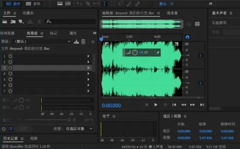The height and width of the screenshot is (149, 240).
Task: Show the spectral pitch display
Action: [68, 4]
